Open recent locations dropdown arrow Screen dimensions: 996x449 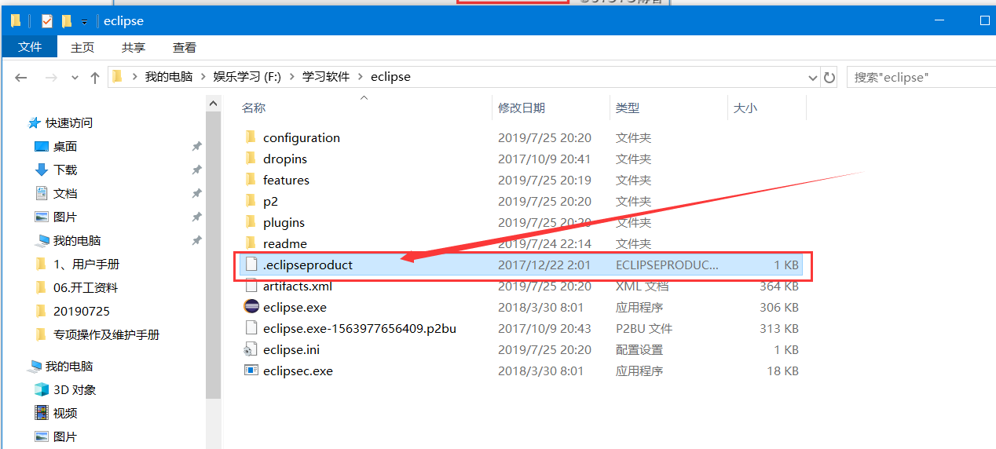(x=75, y=78)
